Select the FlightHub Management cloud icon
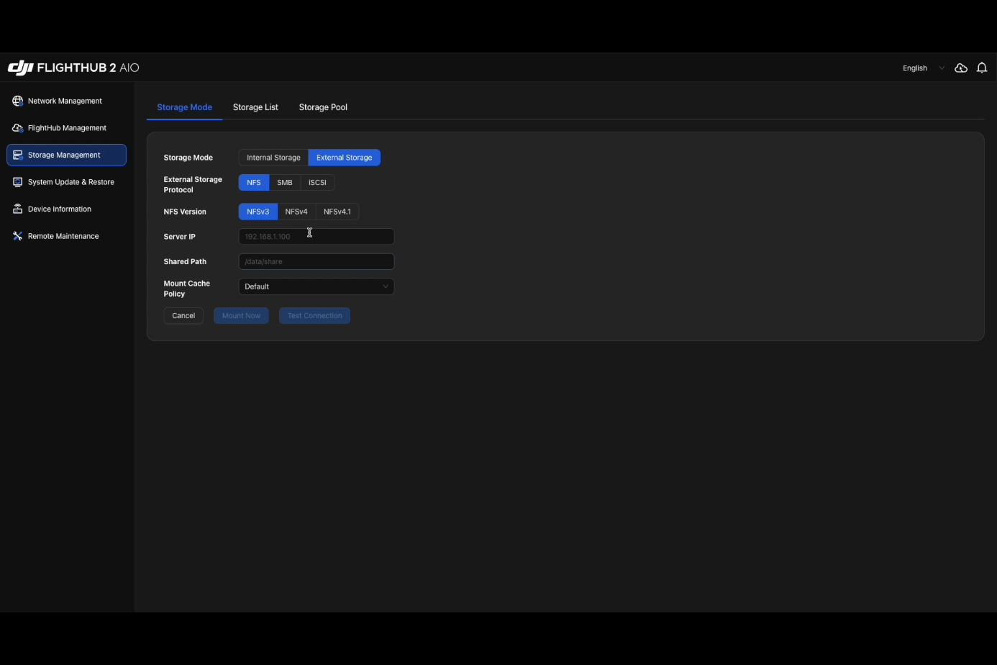 (x=17, y=127)
